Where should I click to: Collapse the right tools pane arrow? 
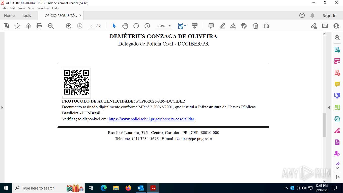coord(329,107)
